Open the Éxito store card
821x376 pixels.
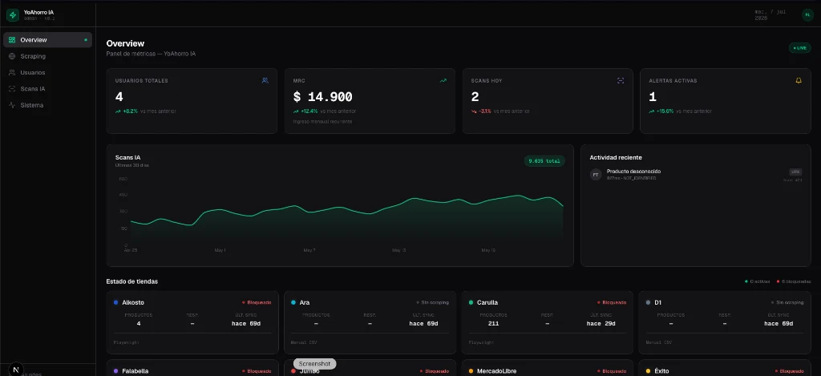725,368
